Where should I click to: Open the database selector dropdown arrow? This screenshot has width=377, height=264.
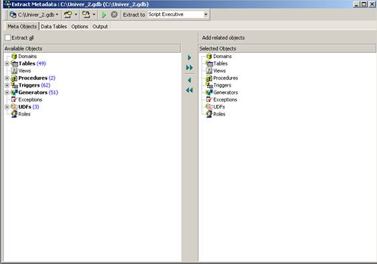(57, 15)
